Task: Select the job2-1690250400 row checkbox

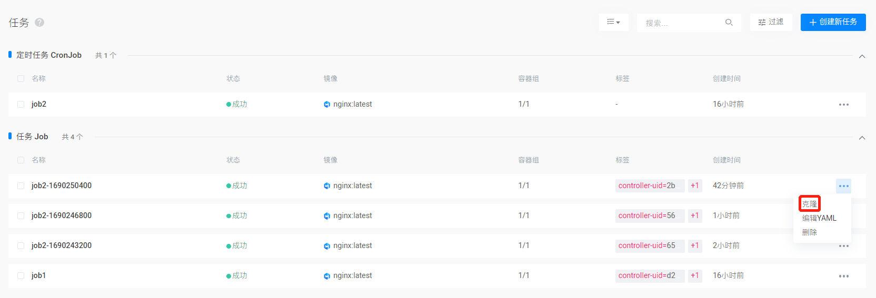Action: (21, 186)
